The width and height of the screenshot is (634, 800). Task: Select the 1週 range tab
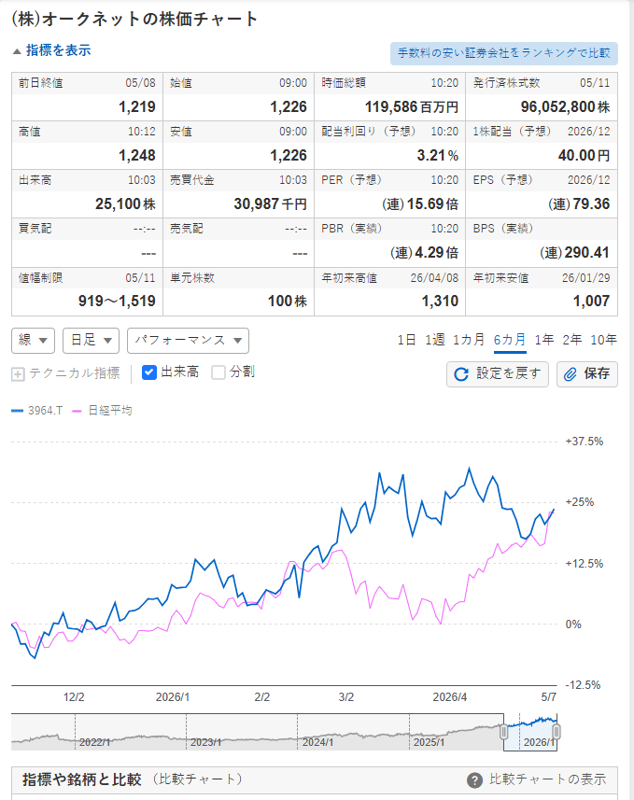435,340
